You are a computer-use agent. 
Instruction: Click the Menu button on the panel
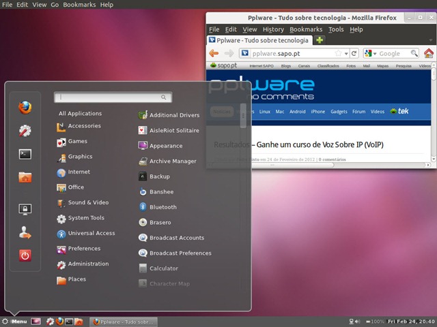(x=14, y=322)
